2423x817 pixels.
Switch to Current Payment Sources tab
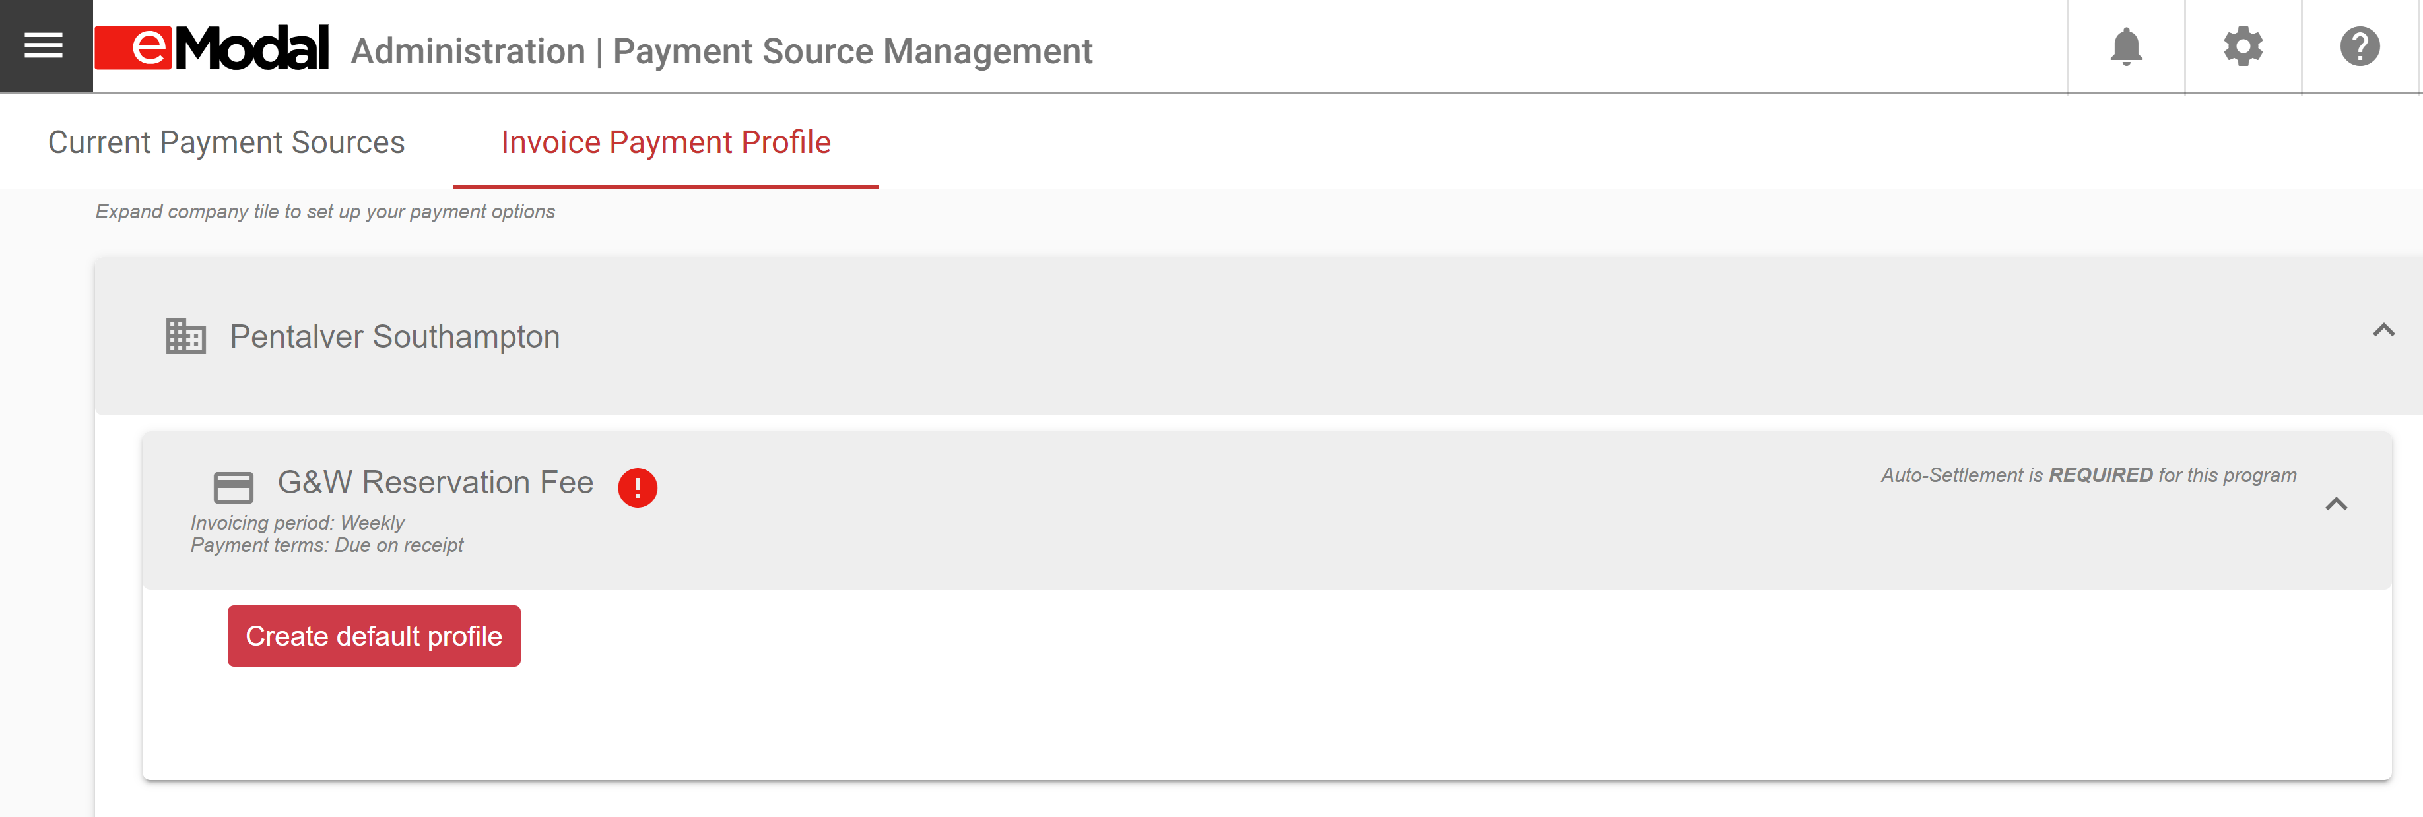click(x=226, y=142)
